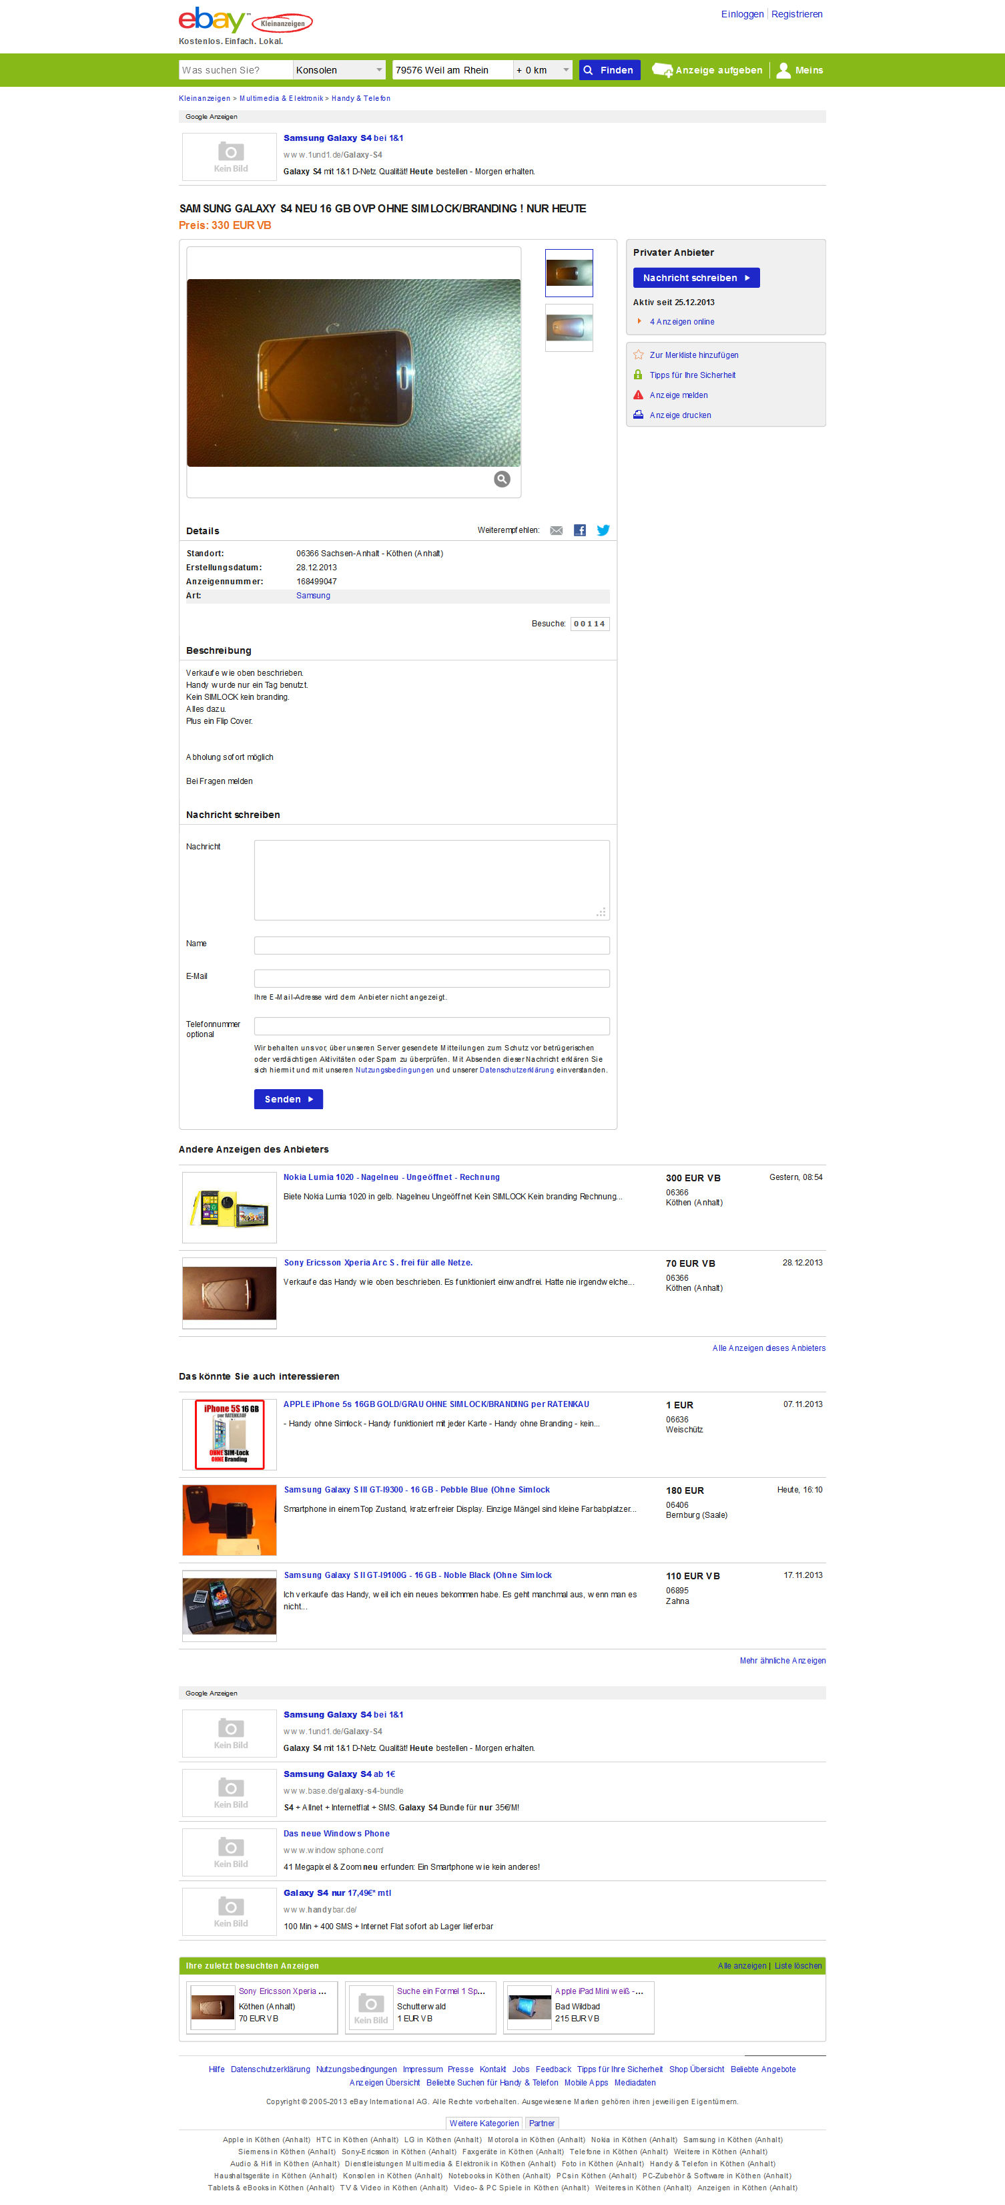The width and height of the screenshot is (1005, 2205).
Task: Open the Hilfe footer link
Action: coord(216,2069)
